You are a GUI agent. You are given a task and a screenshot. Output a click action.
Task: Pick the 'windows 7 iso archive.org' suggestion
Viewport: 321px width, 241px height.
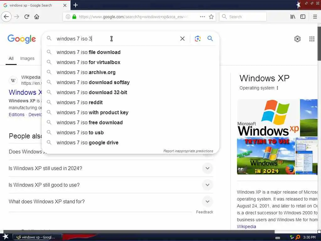(130, 72)
